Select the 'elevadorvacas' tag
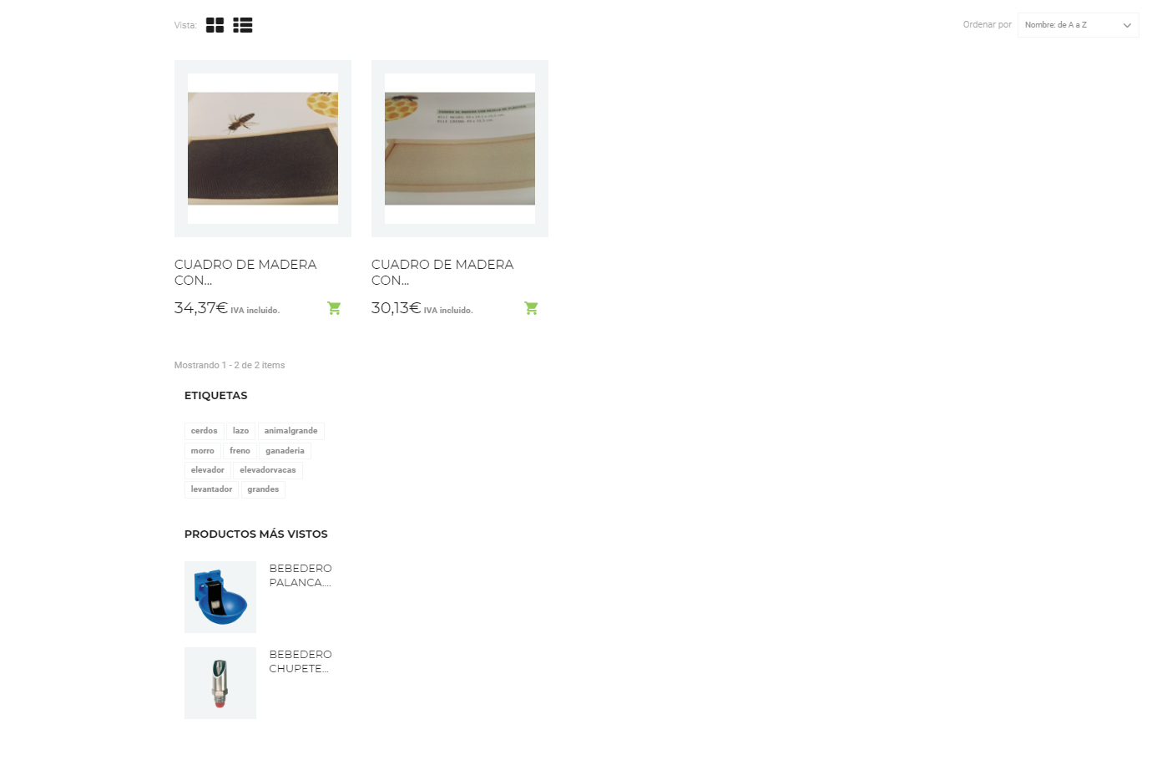Screen dimensions: 1167x775 (x=268, y=470)
